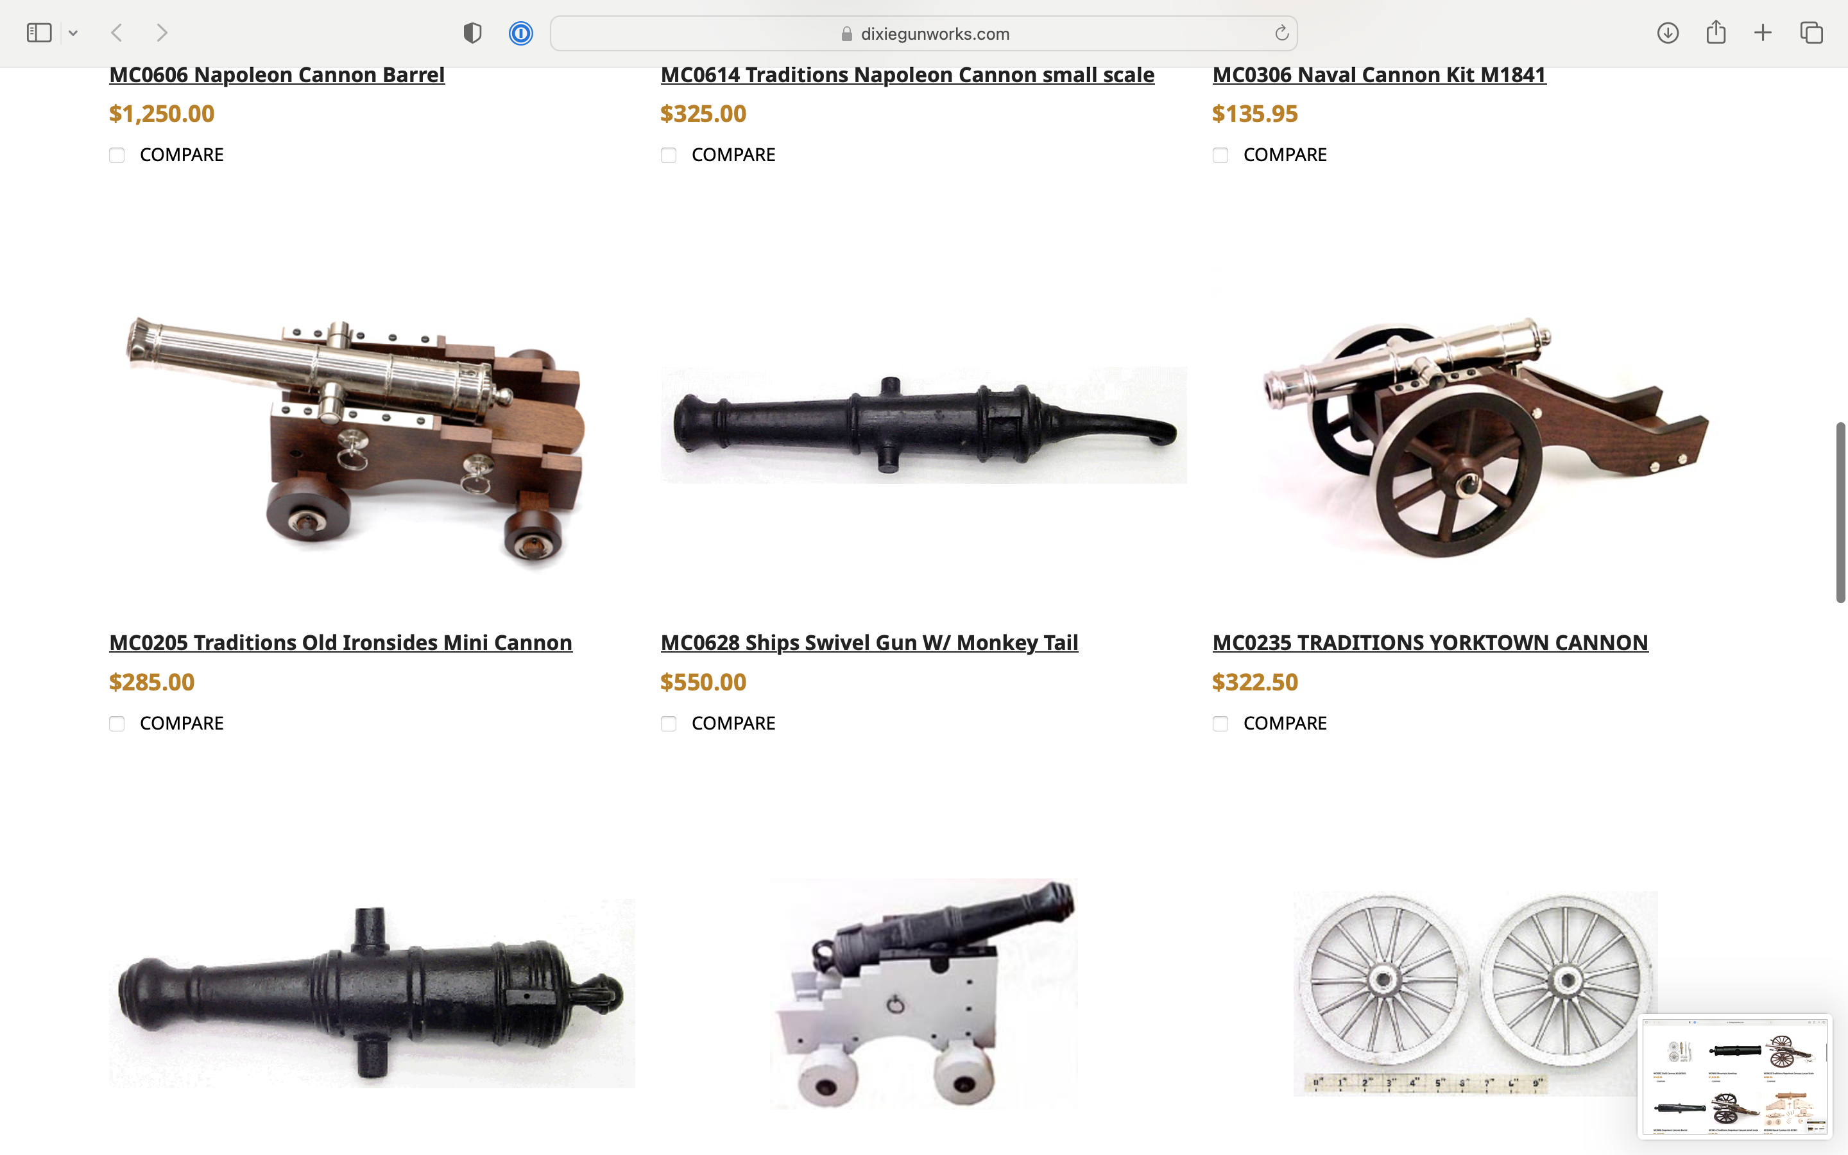Viewport: 1848px width, 1155px height.
Task: Check COMPARE for Old Ironsides Mini Cannon
Action: point(117,723)
